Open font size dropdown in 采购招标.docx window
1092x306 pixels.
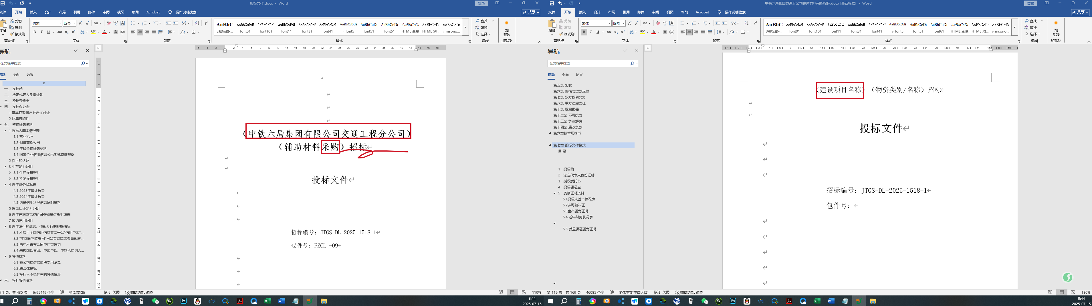coord(624,23)
